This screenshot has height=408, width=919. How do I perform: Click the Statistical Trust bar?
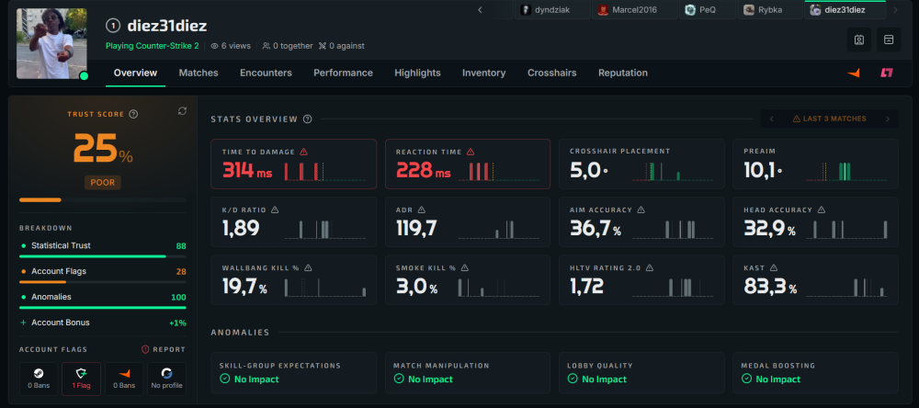pos(103,256)
